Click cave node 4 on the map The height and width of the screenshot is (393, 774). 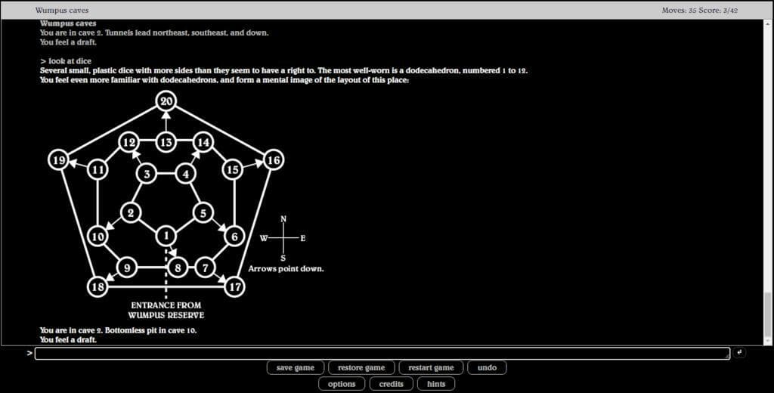point(186,174)
